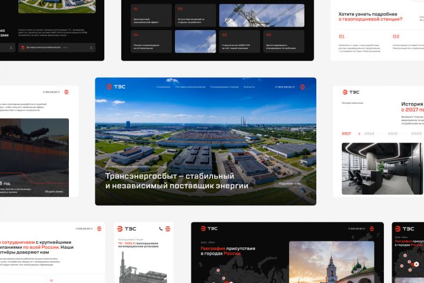This screenshot has height=283, width=424.
Task: Click phone number in the partners mockup
Action: (x=84, y=229)
